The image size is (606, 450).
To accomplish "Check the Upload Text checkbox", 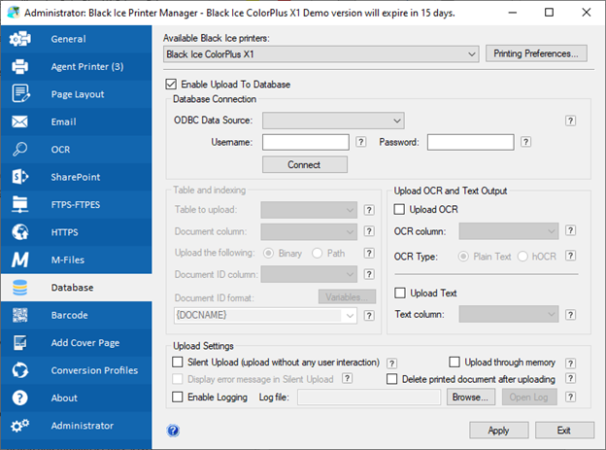I will tap(400, 293).
